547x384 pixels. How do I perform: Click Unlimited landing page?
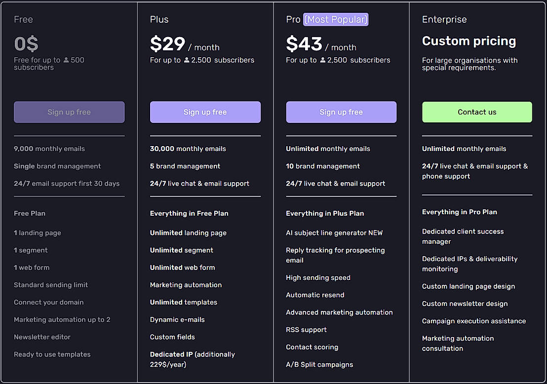pos(188,232)
